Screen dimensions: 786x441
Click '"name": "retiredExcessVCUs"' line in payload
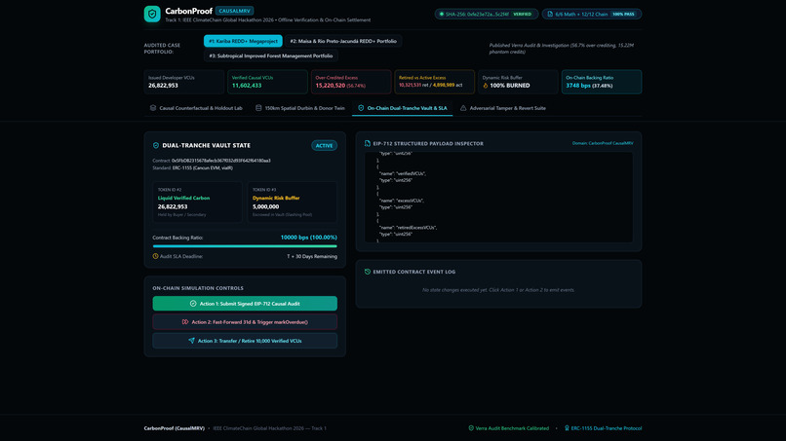coord(408,227)
